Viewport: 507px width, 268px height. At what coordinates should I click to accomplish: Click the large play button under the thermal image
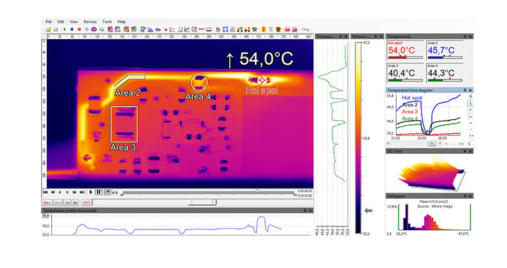tap(91, 192)
